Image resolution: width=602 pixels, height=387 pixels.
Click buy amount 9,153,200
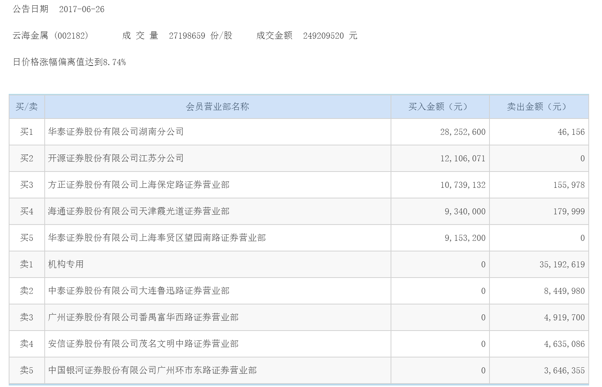click(x=465, y=238)
